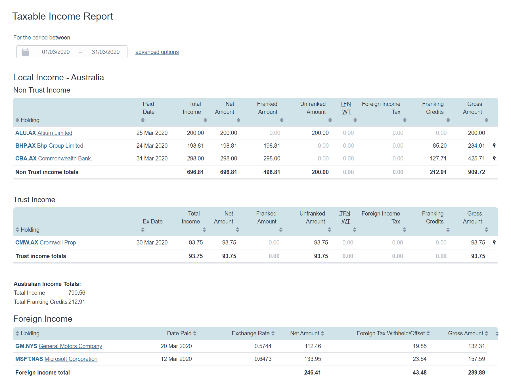This screenshot has width=511, height=389.
Task: Select Non Trust Gross Amount total 909.72
Action: pos(476,172)
